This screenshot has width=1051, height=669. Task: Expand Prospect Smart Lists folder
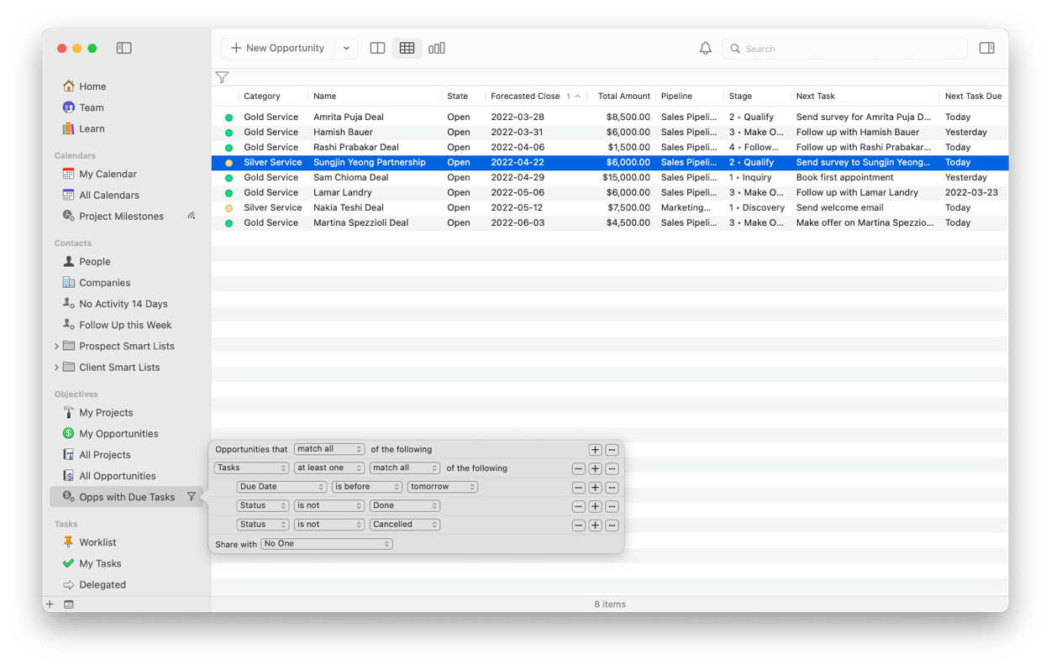coord(56,346)
